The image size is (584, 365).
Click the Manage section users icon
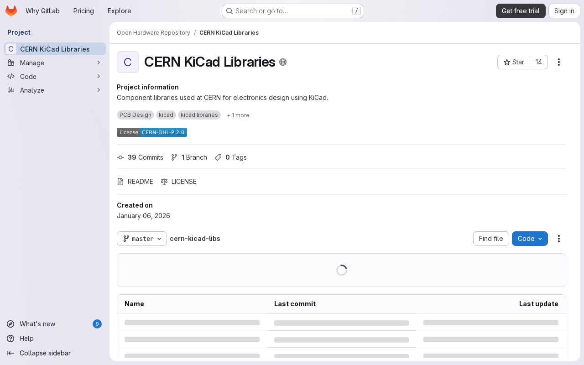pyautogui.click(x=11, y=63)
